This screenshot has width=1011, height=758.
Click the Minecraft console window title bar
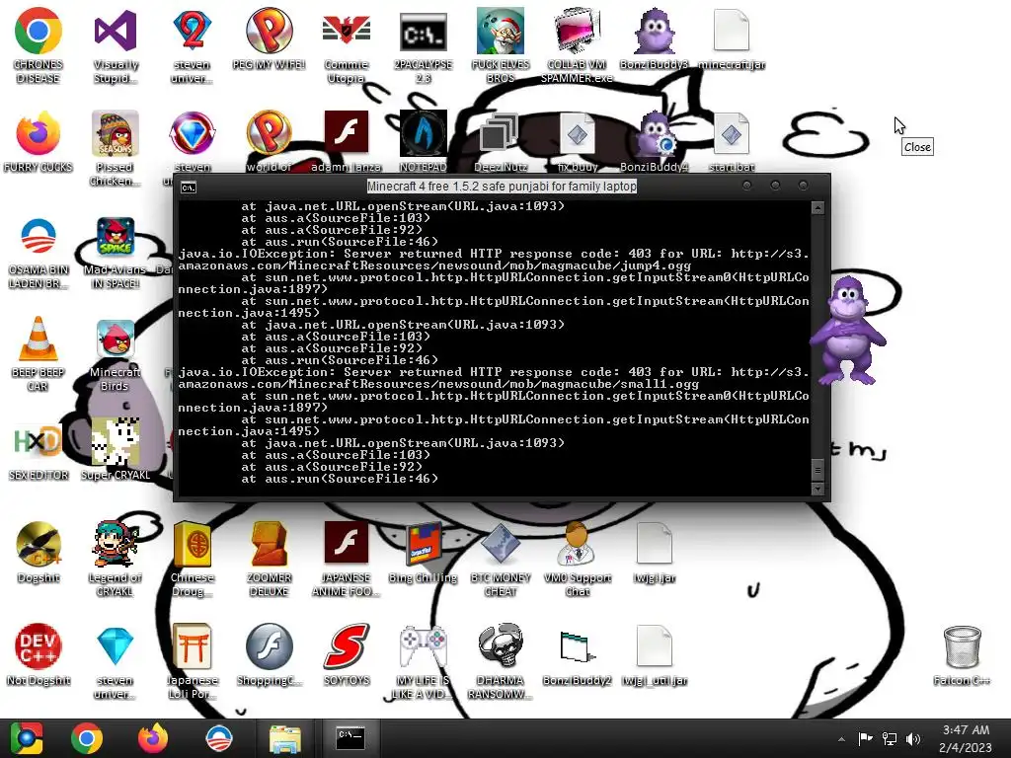click(502, 187)
